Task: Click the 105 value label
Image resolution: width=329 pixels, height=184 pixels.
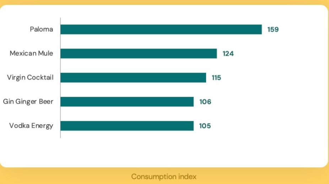Action: [x=205, y=126]
